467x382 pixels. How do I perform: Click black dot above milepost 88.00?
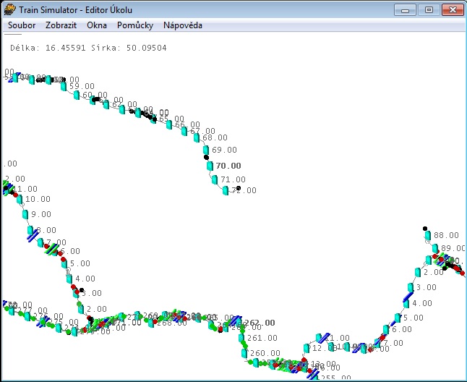point(425,229)
